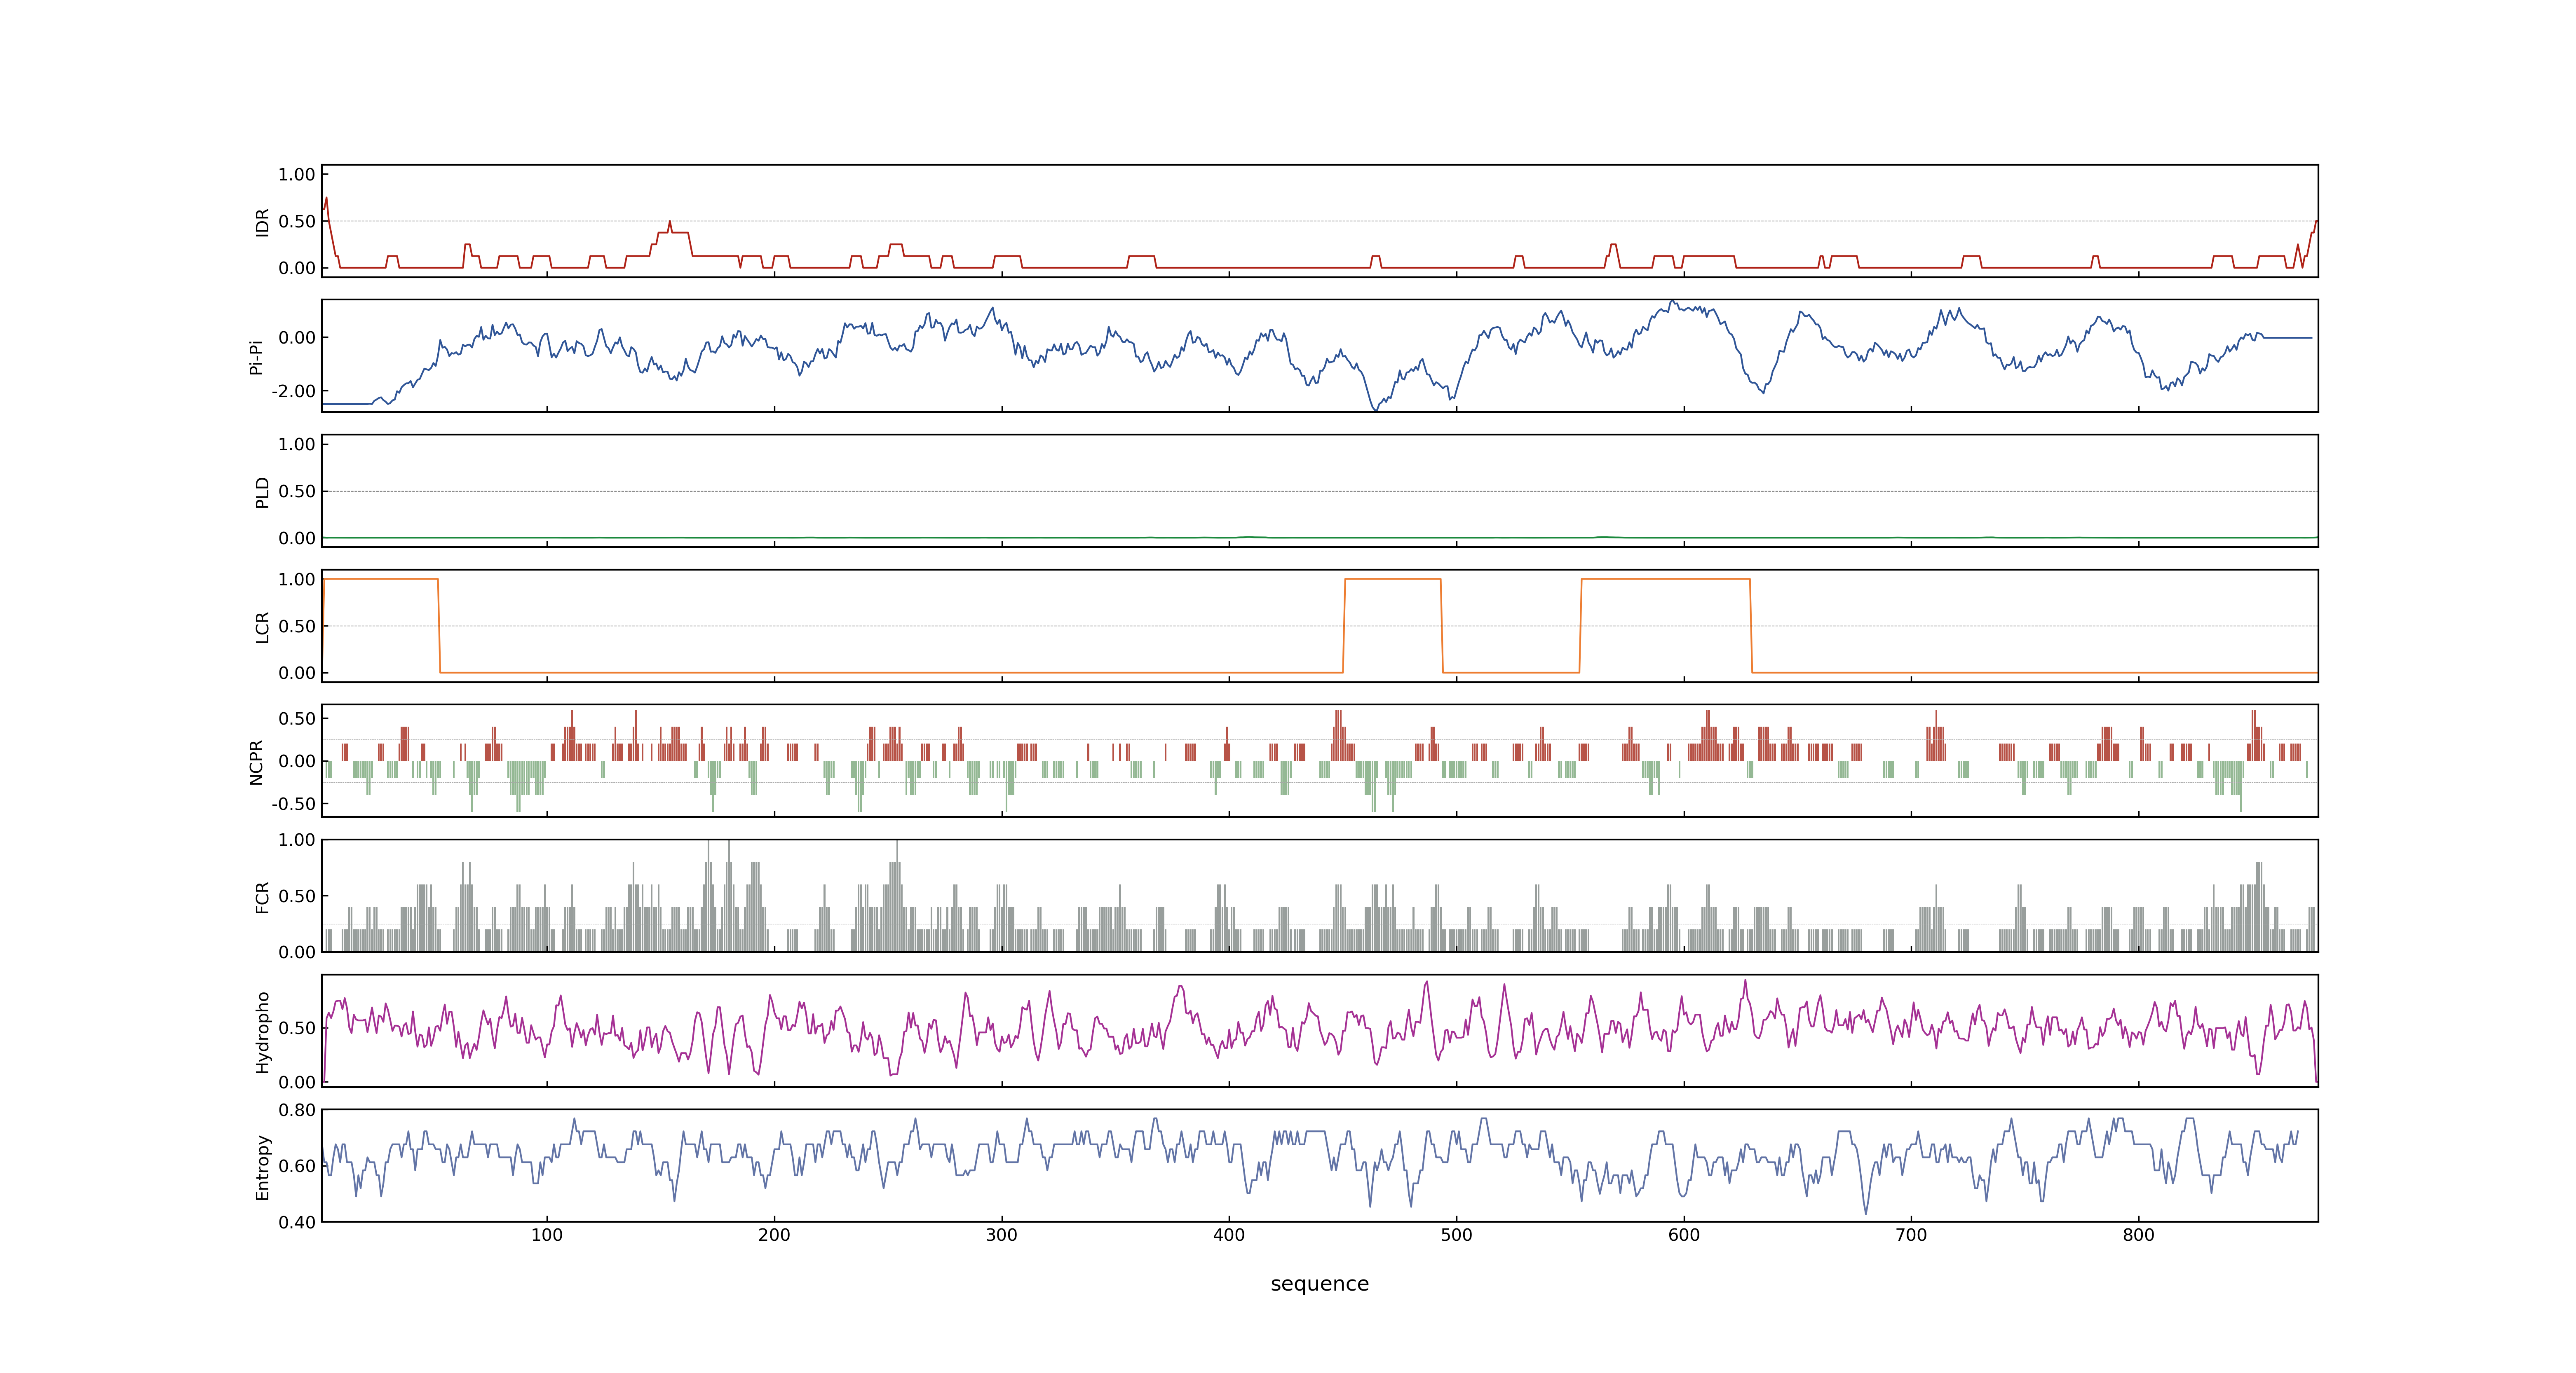The width and height of the screenshot is (2576, 1373).
Task: Click the 0.00 tick of the Hydropho panel
Action: click(297, 1082)
